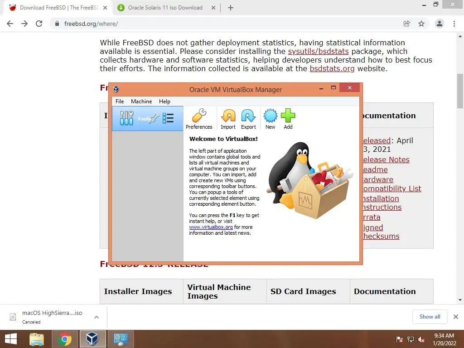Viewport: 464px width, 348px height.
Task: Click the Share this page icon
Action: pos(407,24)
